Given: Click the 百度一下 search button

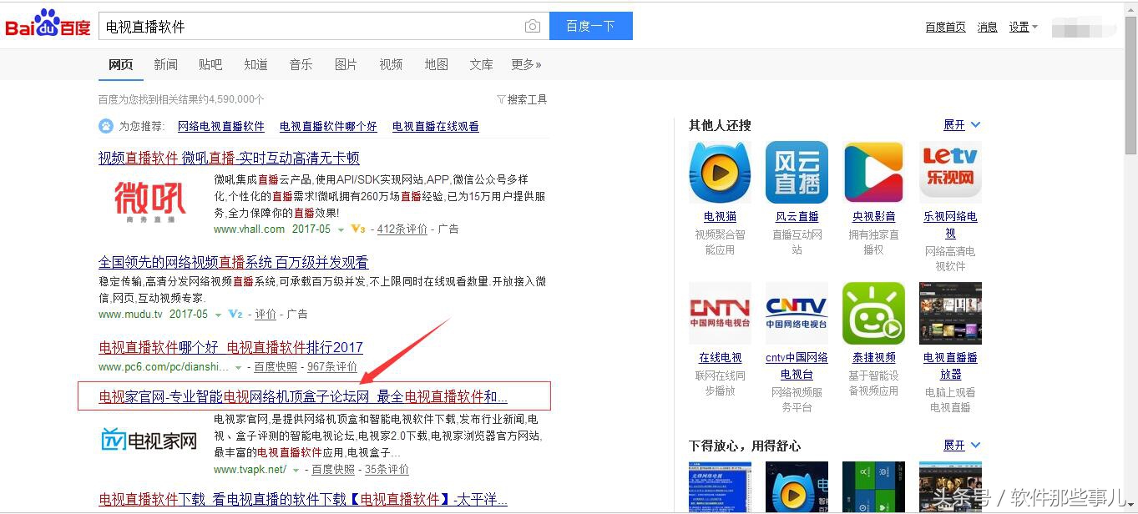Looking at the screenshot, I should click(590, 26).
